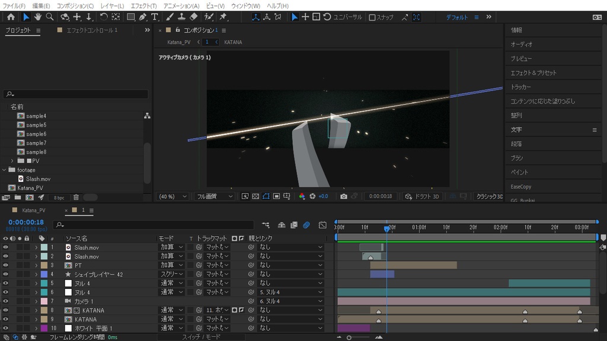Enable motion blur icon in timeline header
Viewport: 607px width, 341px height.
[x=306, y=225]
